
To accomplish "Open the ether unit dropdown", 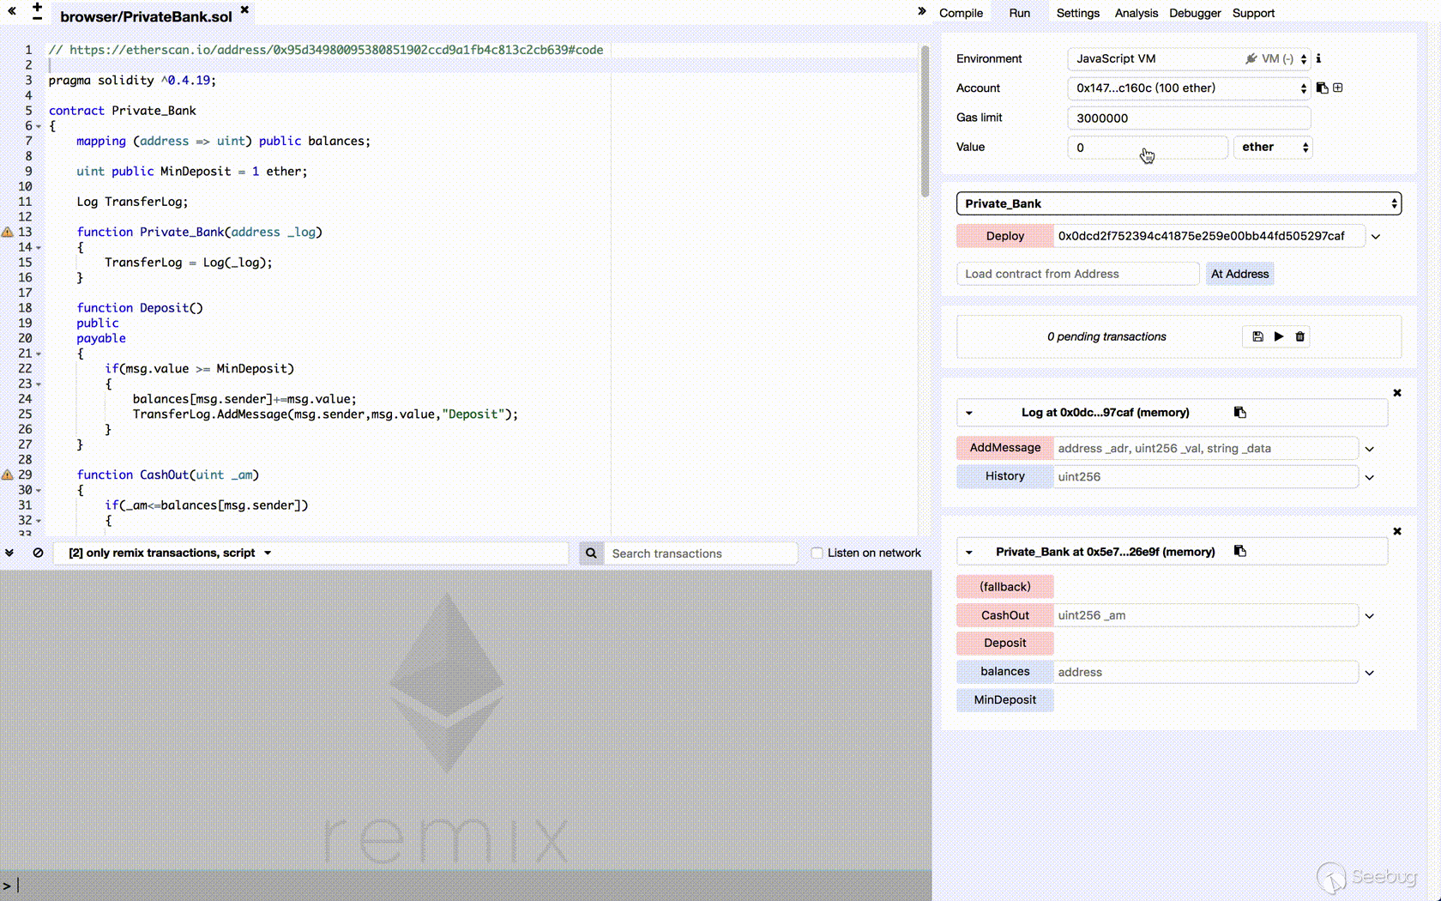I will [1273, 148].
